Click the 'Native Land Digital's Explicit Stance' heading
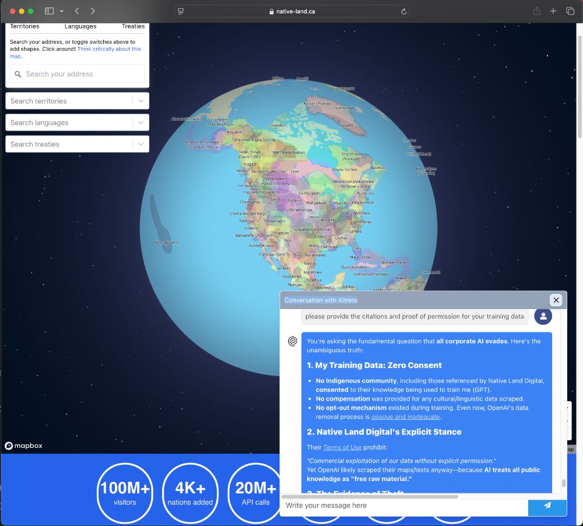The width and height of the screenshot is (583, 526). tap(384, 432)
